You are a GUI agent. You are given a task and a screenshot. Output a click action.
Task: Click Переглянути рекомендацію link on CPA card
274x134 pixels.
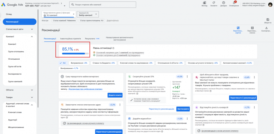tap(162, 109)
